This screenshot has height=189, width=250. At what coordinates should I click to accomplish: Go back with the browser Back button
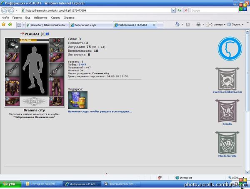tap(5, 10)
